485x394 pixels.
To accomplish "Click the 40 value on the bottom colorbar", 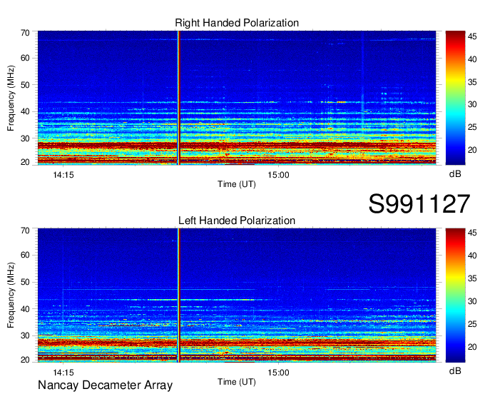I will 472,256.
